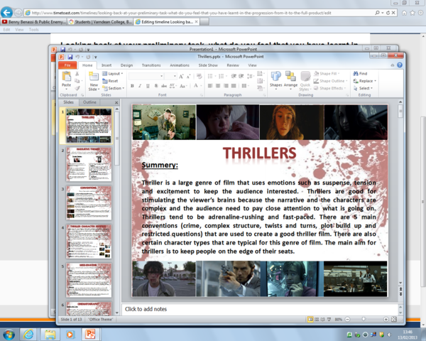Click the Format Painter brush icon

point(77,88)
